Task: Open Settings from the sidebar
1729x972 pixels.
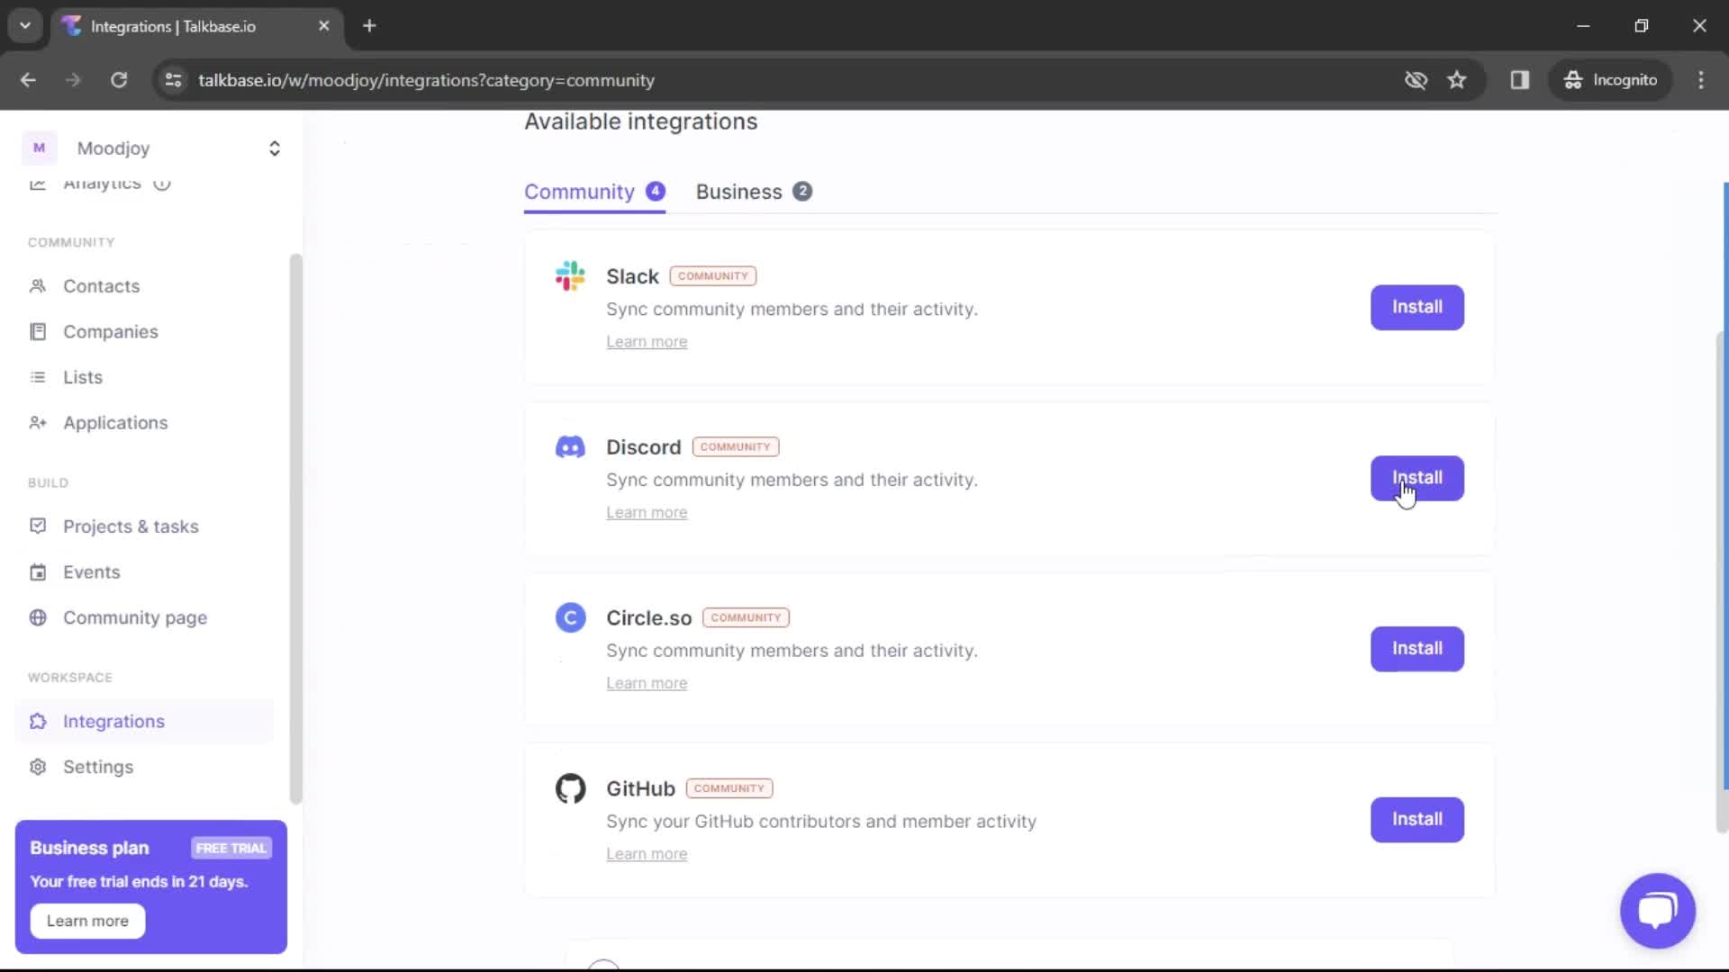Action: click(x=97, y=766)
